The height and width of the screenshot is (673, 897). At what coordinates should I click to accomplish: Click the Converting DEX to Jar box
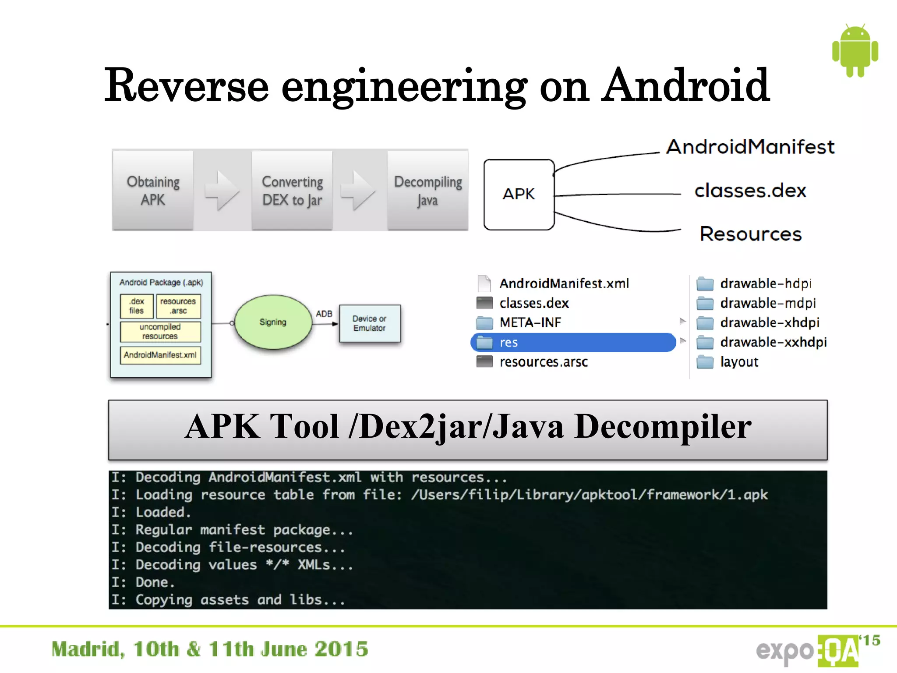point(292,190)
